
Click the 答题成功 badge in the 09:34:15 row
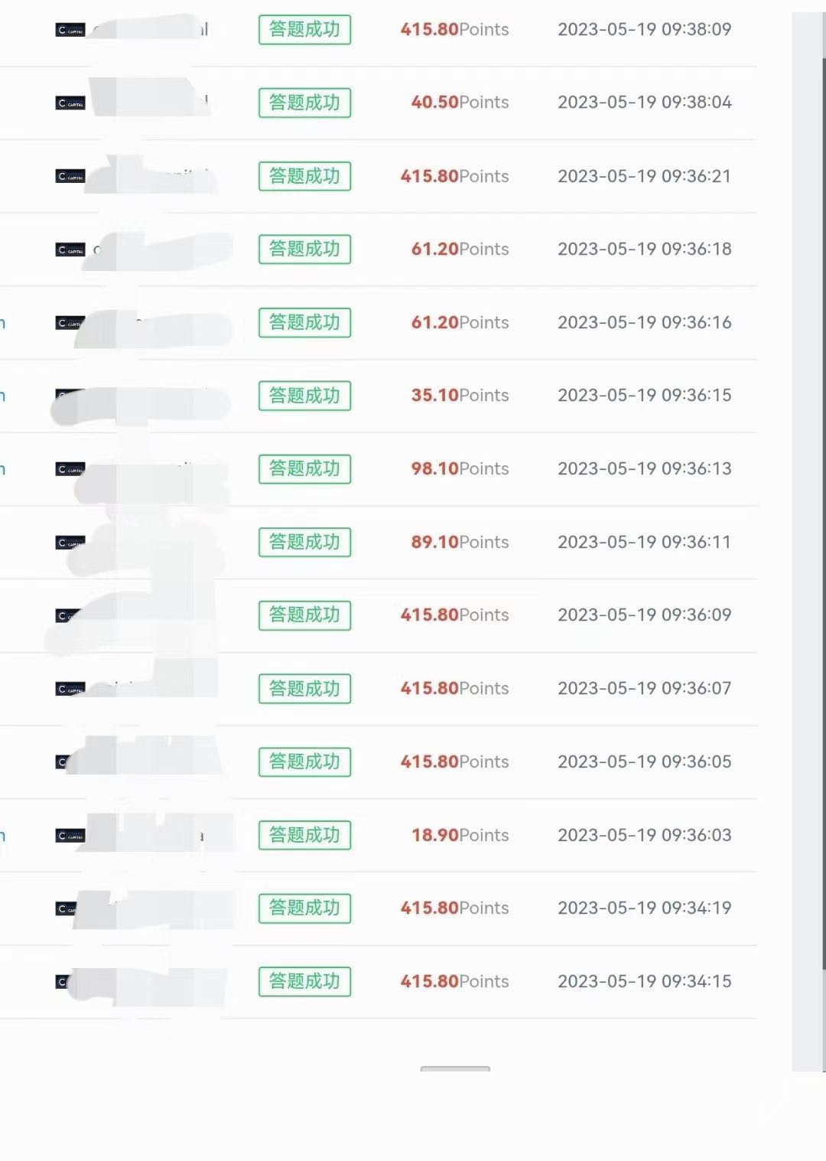click(x=304, y=981)
